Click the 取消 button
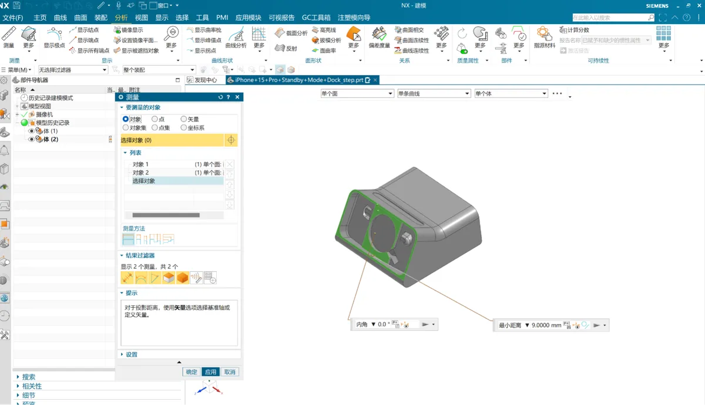The image size is (705, 405). coord(230,372)
